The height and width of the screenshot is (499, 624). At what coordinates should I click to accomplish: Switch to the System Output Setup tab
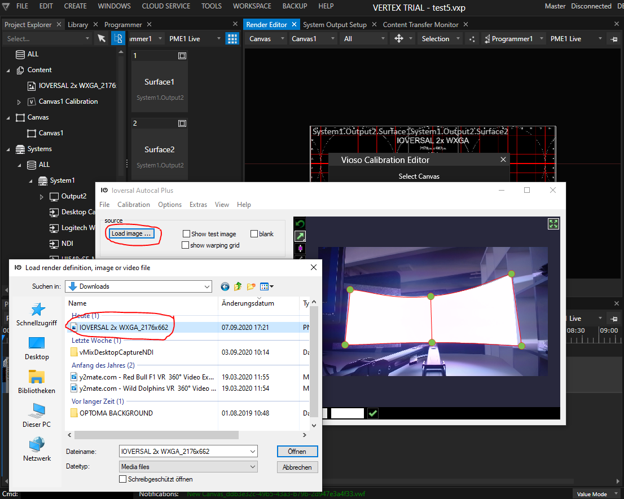click(335, 25)
